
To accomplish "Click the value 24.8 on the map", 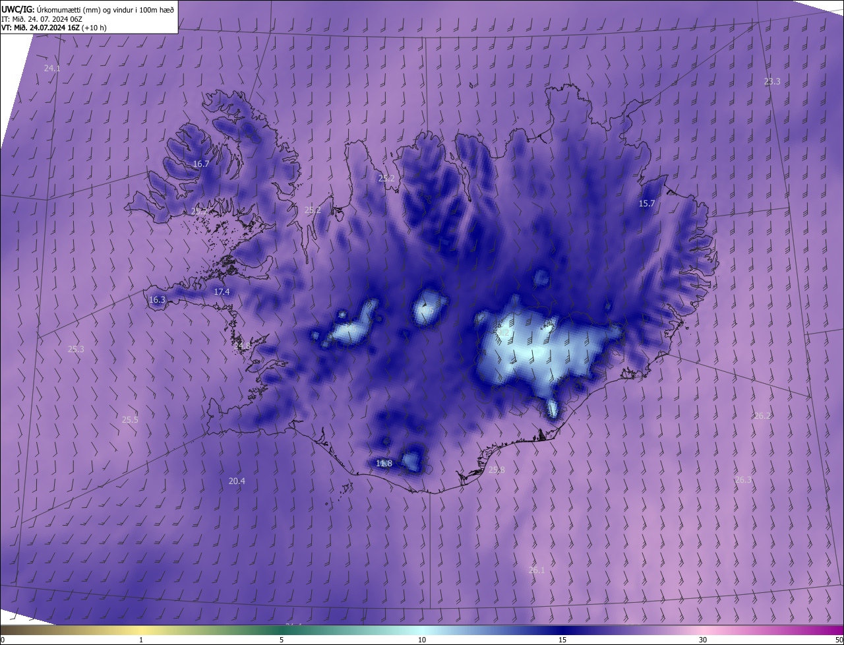I will [243, 346].
